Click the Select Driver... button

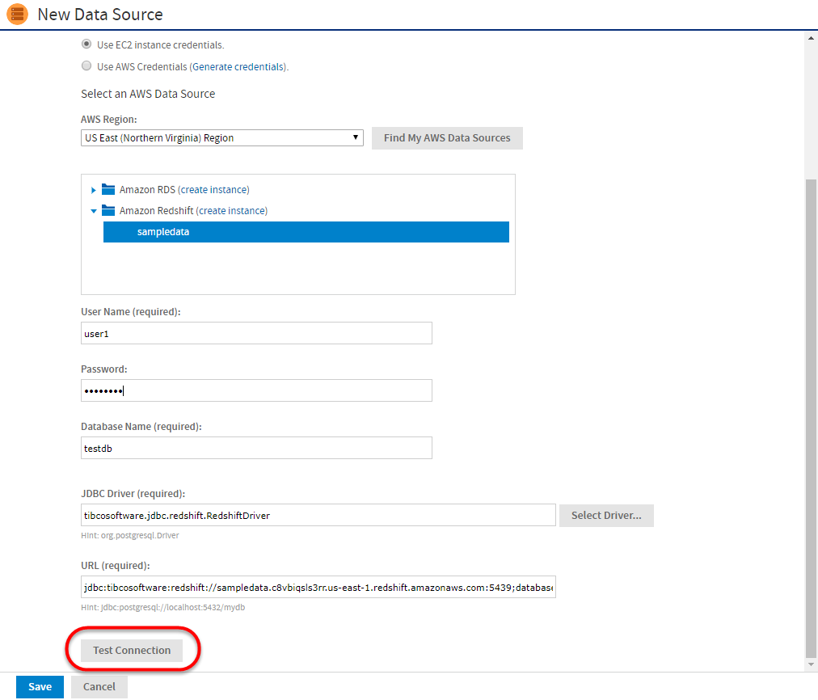tap(606, 516)
